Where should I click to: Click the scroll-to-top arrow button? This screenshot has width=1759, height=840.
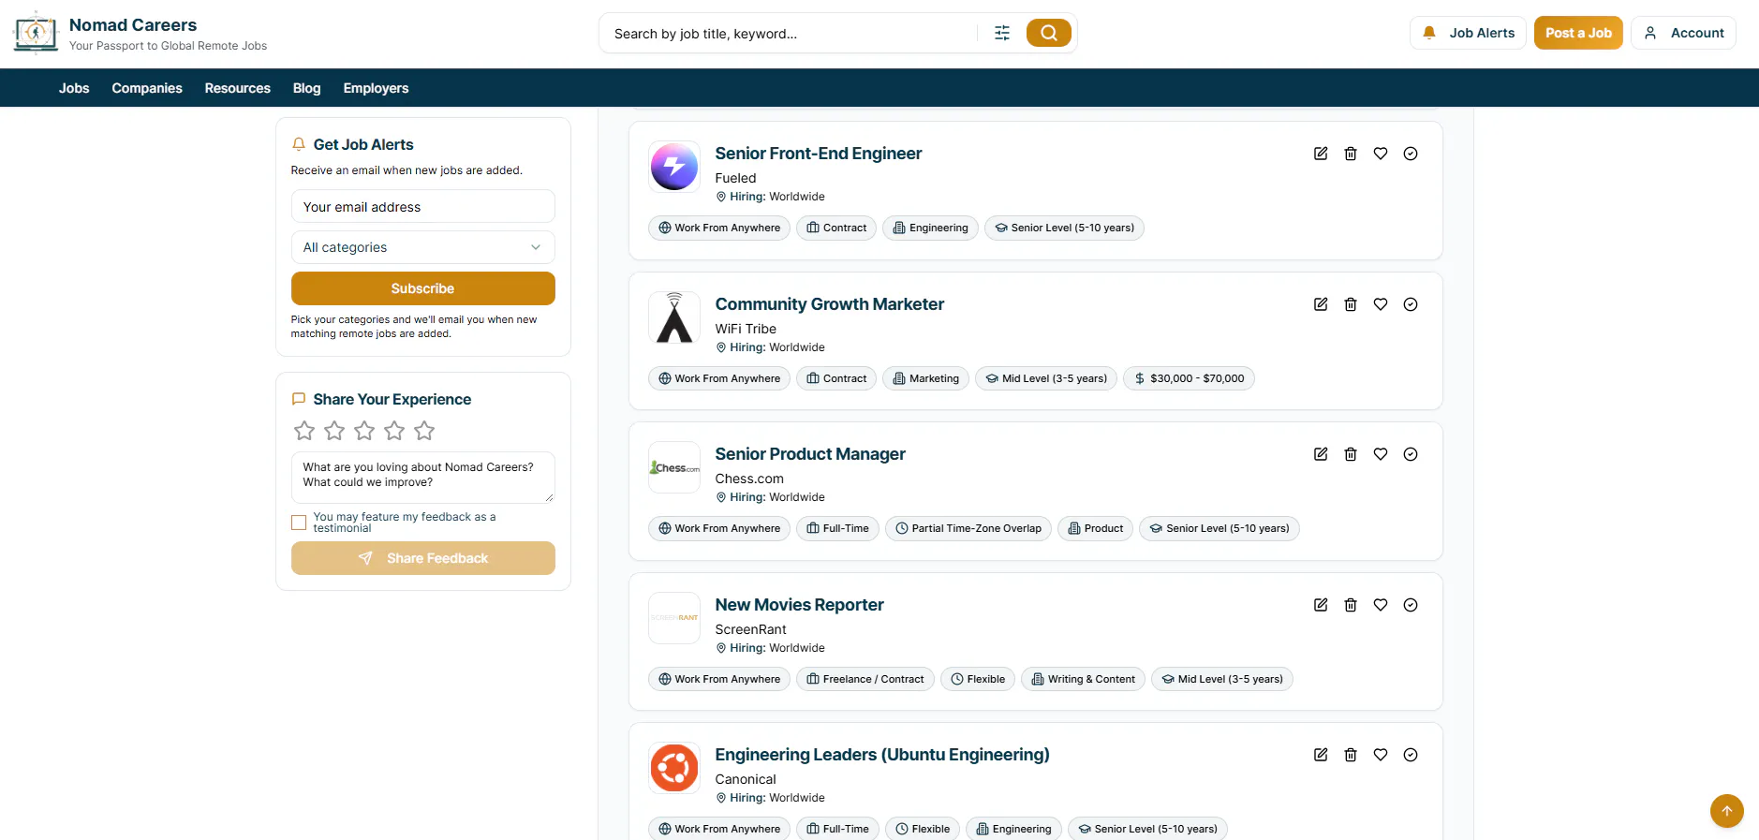coord(1727,811)
